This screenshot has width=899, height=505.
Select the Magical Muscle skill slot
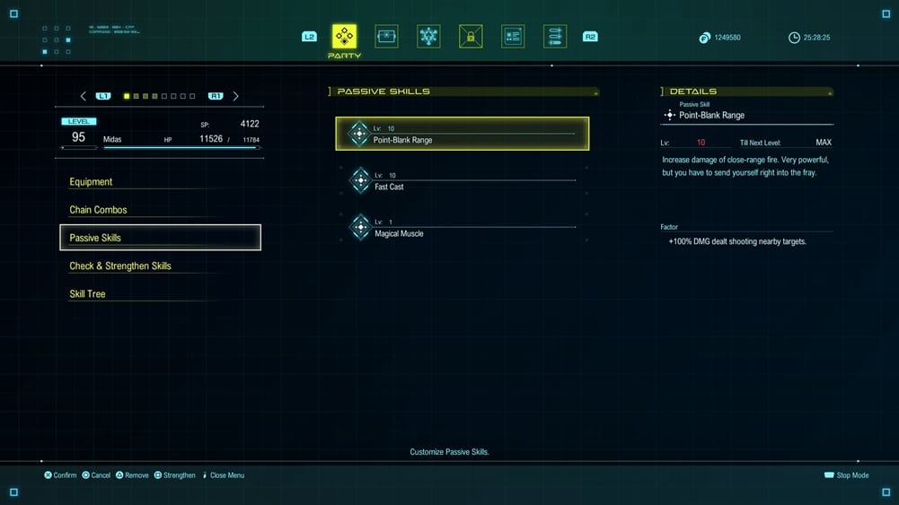463,227
